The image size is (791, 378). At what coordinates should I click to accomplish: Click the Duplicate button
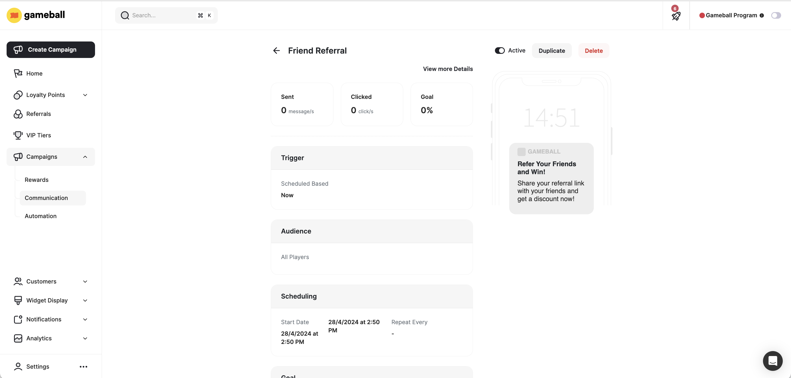tap(552, 50)
